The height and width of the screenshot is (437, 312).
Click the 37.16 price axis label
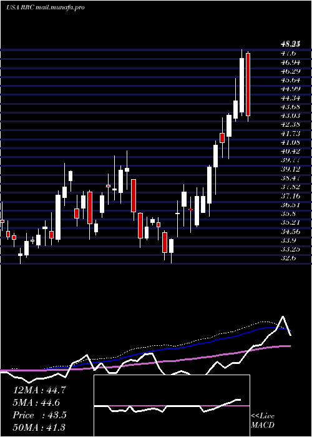(x=290, y=196)
